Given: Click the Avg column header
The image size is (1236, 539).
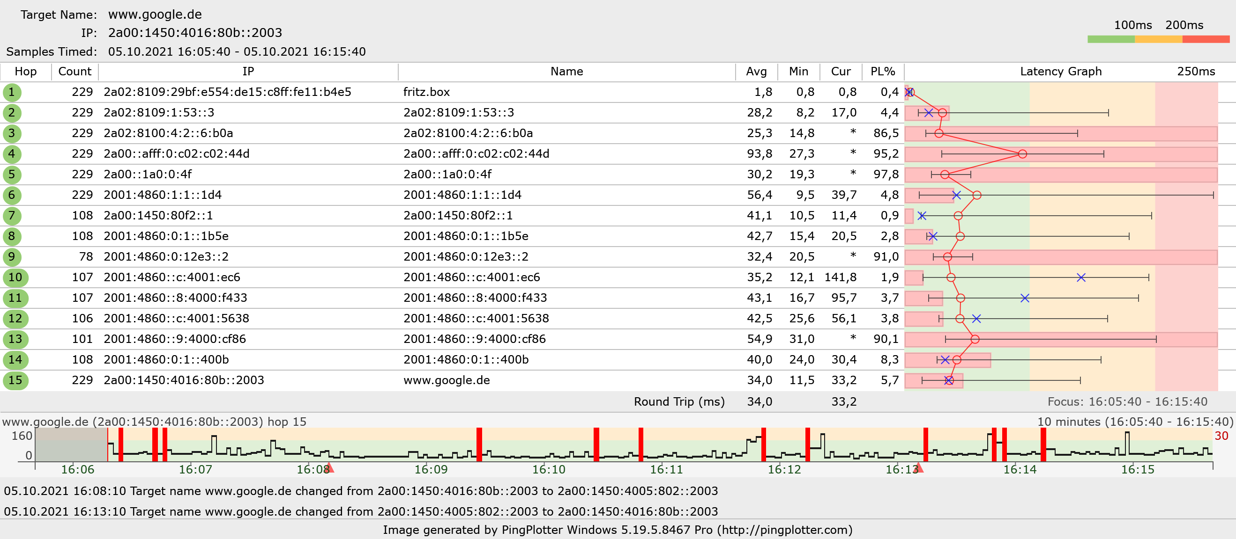Looking at the screenshot, I should (x=756, y=72).
